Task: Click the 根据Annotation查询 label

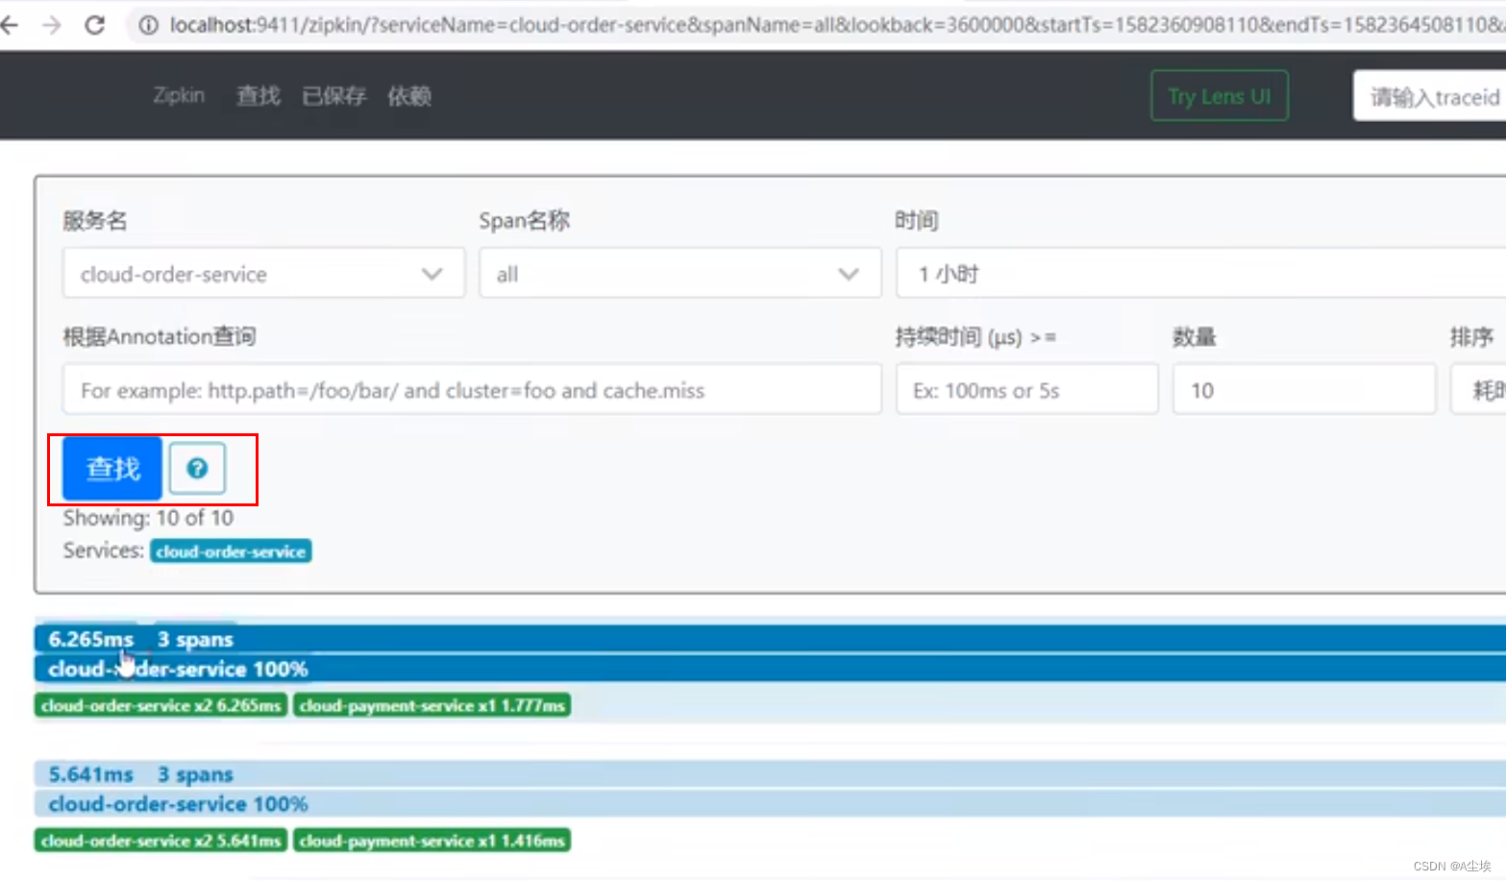Action: 160,336
